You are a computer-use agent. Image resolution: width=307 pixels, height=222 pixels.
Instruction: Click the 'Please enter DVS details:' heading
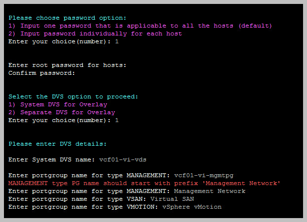[x=57, y=144]
